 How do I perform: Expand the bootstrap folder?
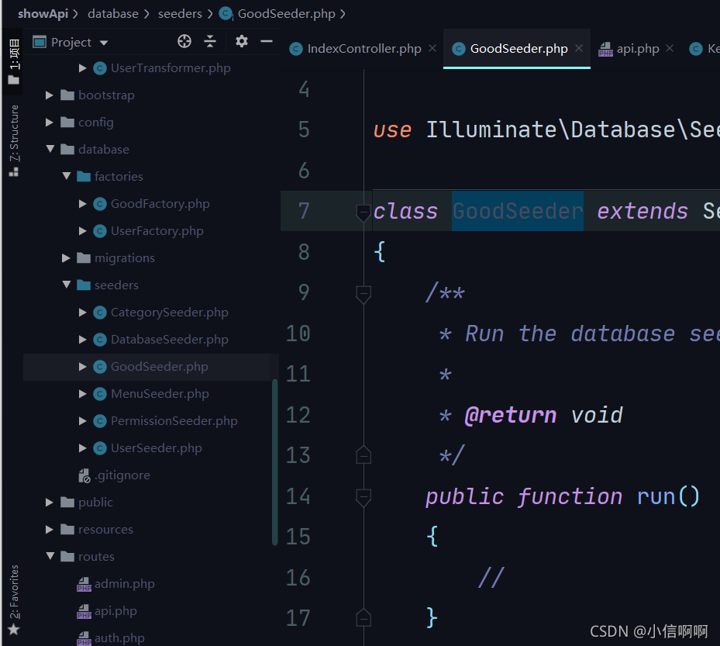(49, 95)
